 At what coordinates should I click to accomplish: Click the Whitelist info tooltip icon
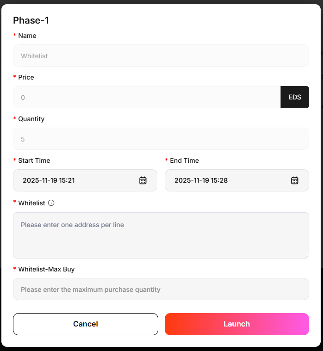[51, 203]
